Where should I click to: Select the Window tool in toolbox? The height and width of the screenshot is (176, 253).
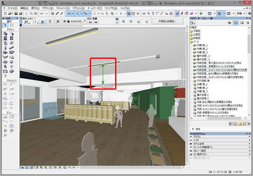point(12,38)
